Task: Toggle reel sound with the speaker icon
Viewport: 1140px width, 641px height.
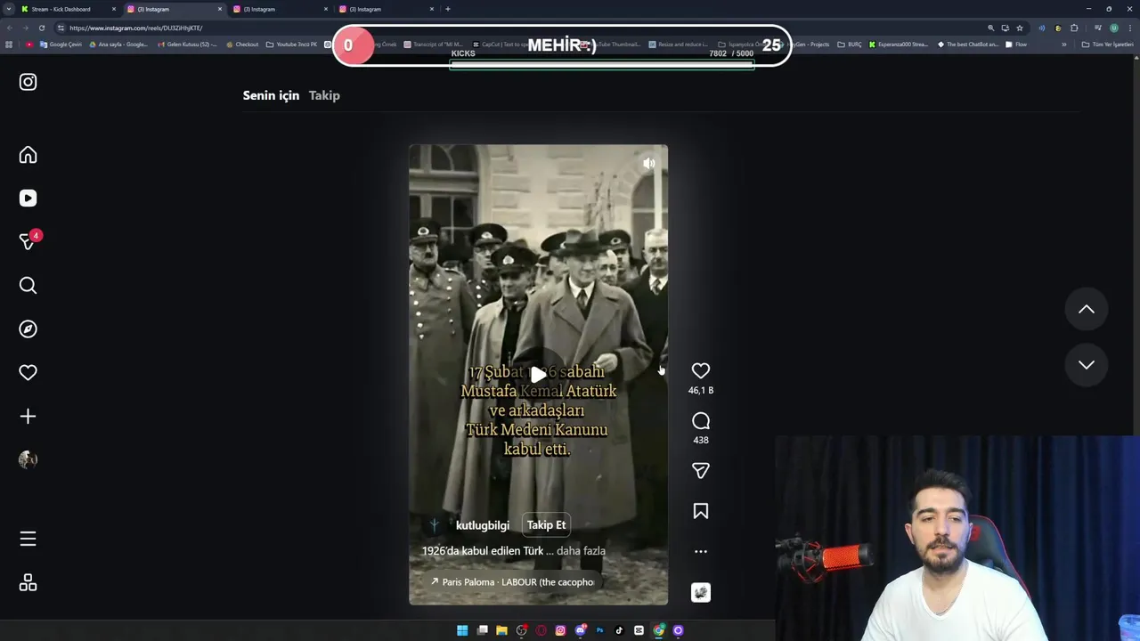Action: point(648,164)
